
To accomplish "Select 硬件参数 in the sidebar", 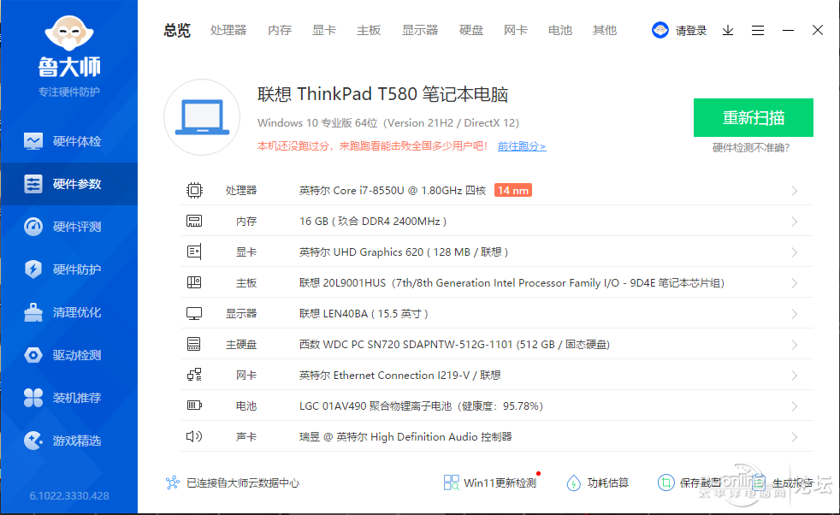I will click(69, 184).
